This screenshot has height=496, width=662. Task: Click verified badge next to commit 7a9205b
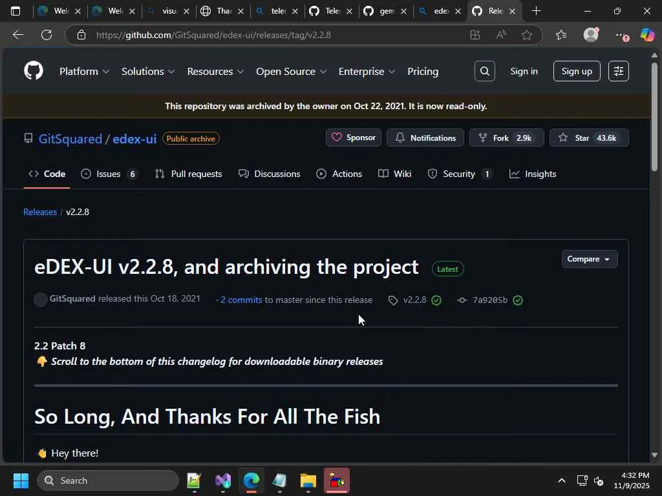click(x=518, y=300)
